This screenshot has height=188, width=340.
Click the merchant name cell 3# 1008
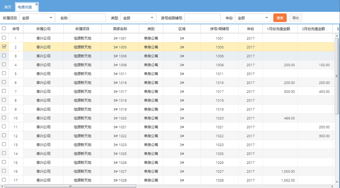[x=120, y=65]
